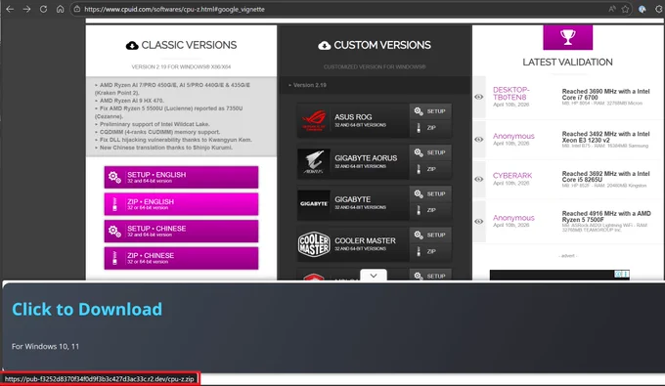The width and height of the screenshot is (665, 386).
Task: Open Anonymous link for Xeon E3 1230 v2
Action: click(x=513, y=136)
